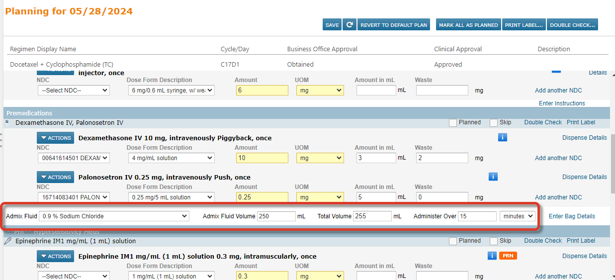Click the vertical scrollbar on the right
The height and width of the screenshot is (280, 615).
pyautogui.click(x=612, y=164)
